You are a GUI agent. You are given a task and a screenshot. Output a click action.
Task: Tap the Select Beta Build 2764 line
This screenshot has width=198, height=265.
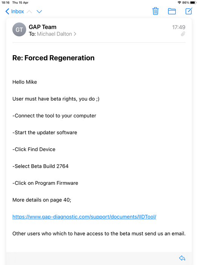click(40, 166)
